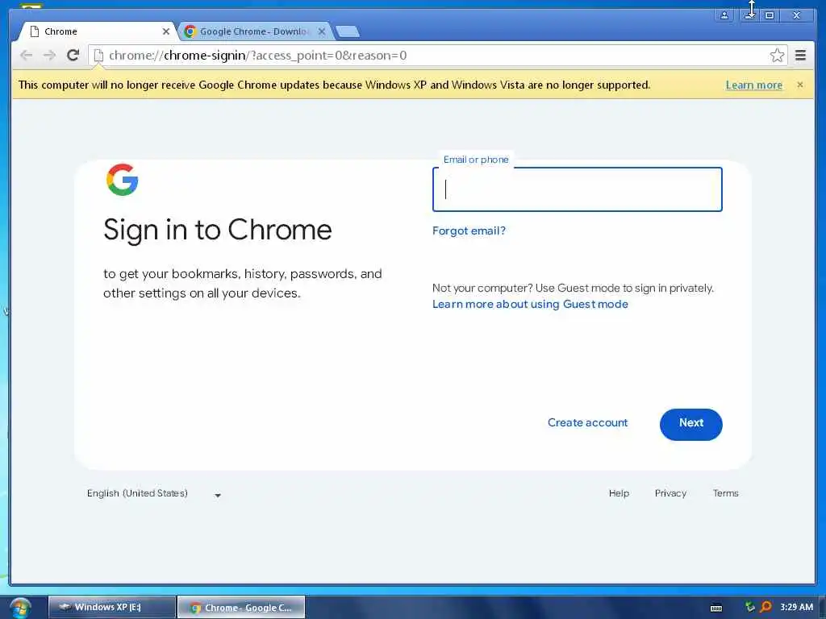The image size is (826, 619).
Task: Click Create account
Action: pos(587,422)
